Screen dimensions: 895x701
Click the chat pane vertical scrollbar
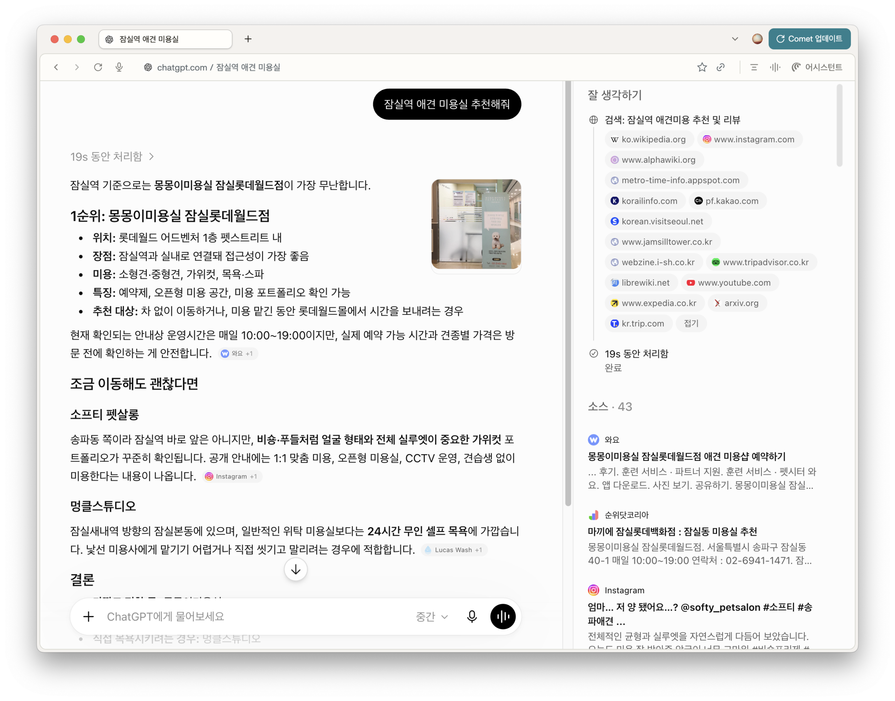(x=567, y=293)
